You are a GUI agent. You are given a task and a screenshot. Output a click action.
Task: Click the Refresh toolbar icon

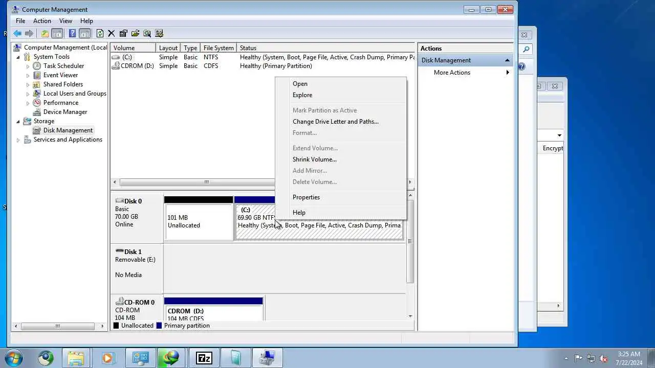(100, 33)
